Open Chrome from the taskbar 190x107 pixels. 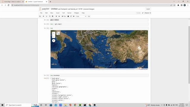pos(75,105)
